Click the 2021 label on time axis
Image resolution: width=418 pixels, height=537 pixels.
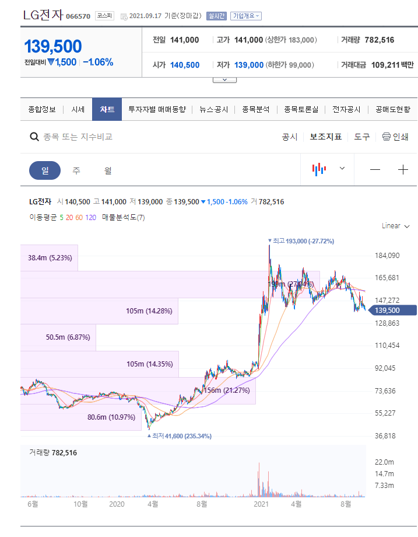pyautogui.click(x=261, y=504)
